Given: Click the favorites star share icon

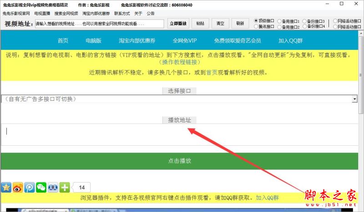Looking at the screenshot, I should [x=6, y=187].
